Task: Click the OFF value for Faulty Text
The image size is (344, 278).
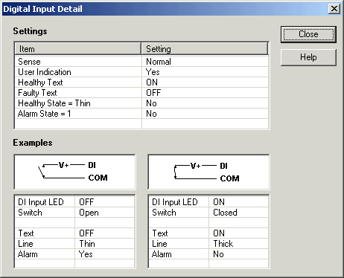Action: pyautogui.click(x=153, y=93)
